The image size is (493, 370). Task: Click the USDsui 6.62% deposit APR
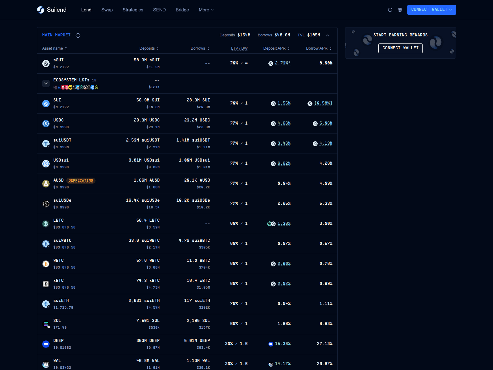[x=284, y=163]
